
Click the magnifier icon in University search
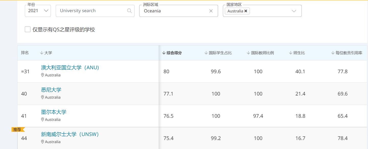[x=129, y=11]
